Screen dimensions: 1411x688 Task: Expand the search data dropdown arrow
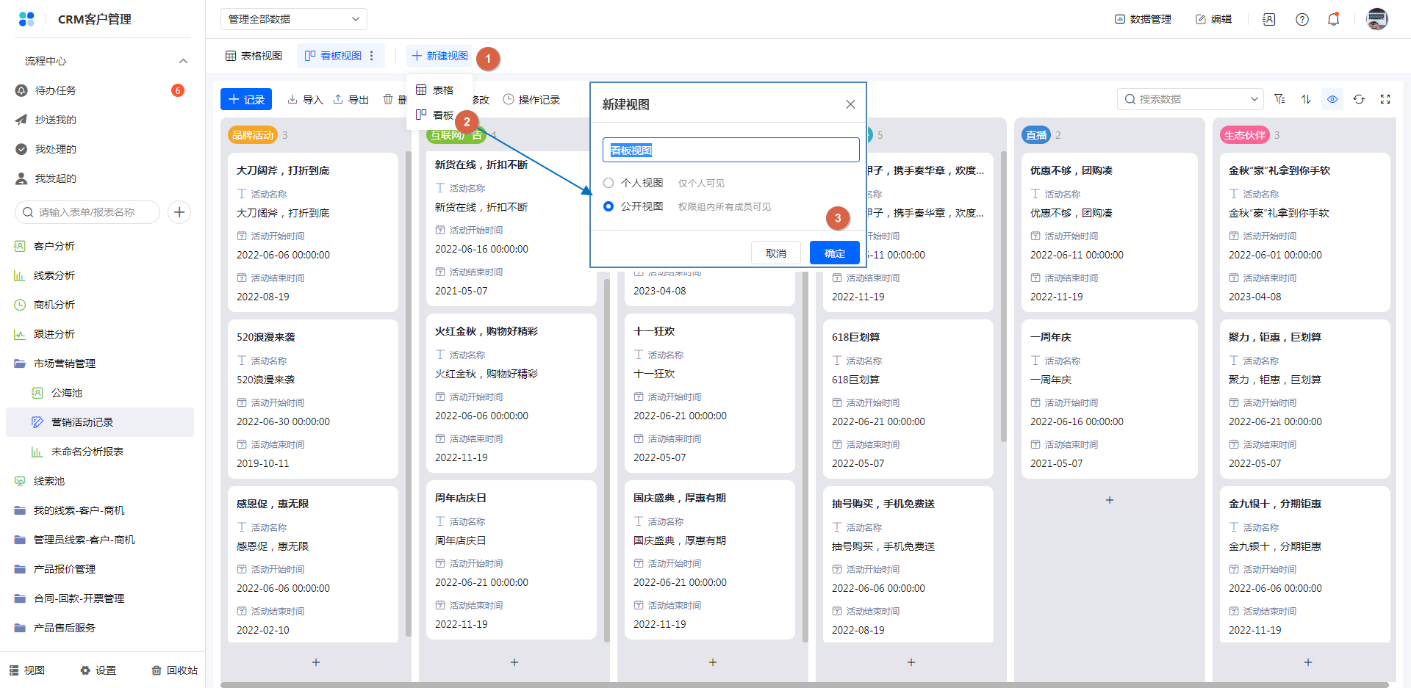(x=1254, y=99)
